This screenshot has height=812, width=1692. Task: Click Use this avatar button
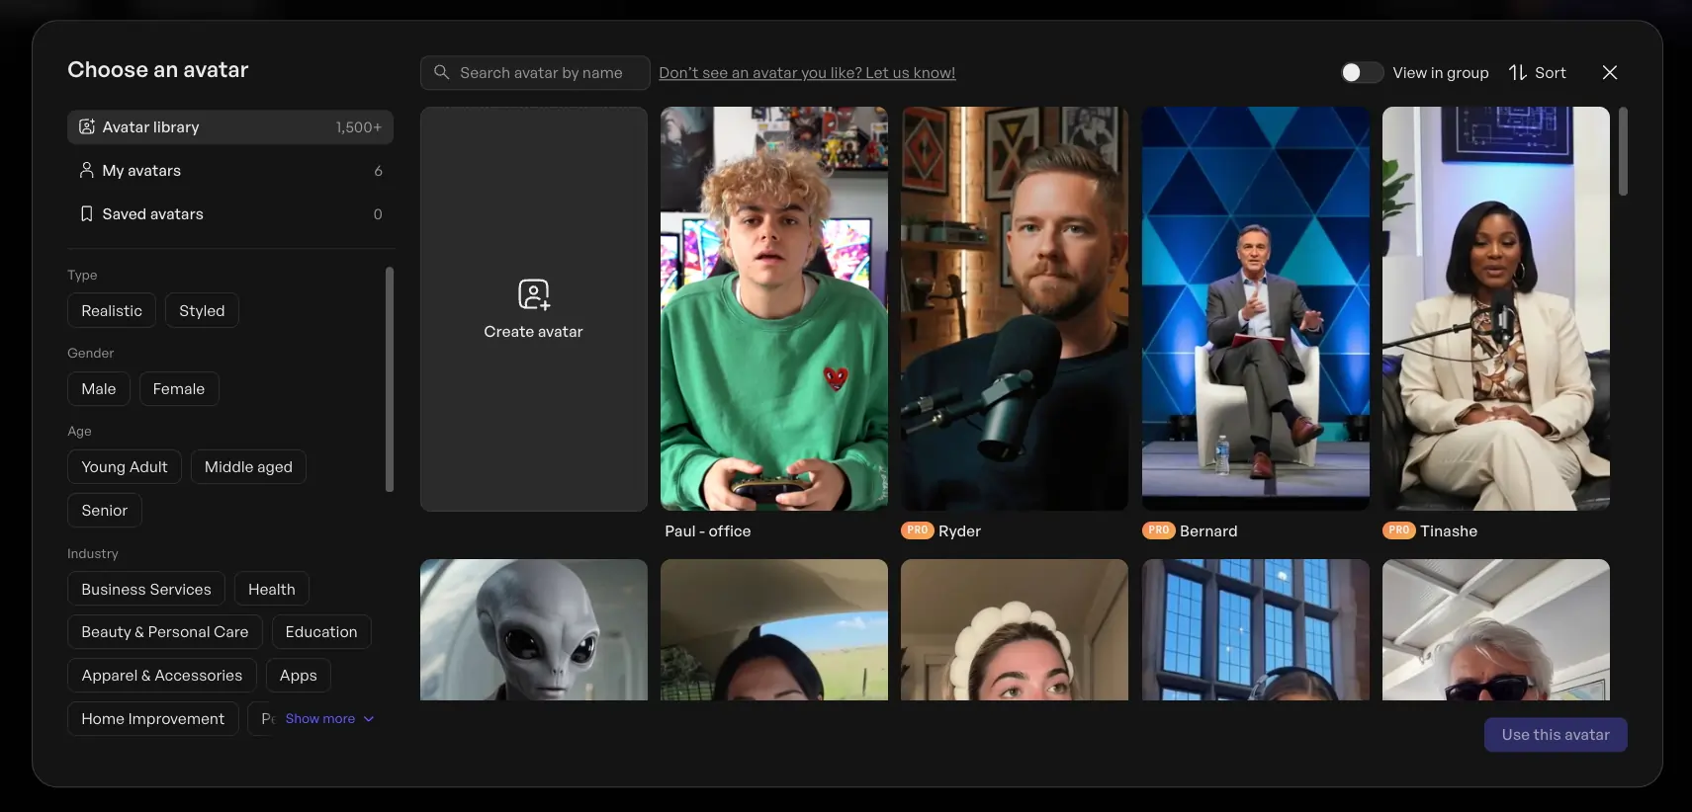pyautogui.click(x=1556, y=734)
